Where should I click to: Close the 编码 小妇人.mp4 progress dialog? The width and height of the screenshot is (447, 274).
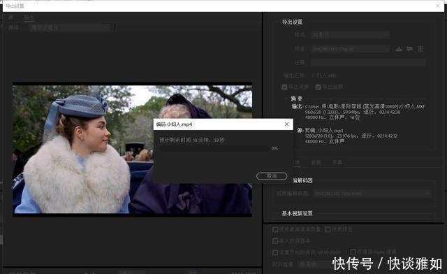(286, 124)
